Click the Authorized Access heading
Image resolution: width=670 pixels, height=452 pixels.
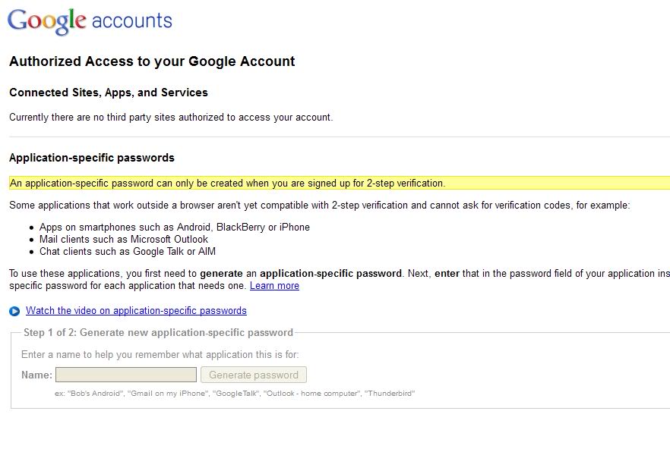point(151,61)
